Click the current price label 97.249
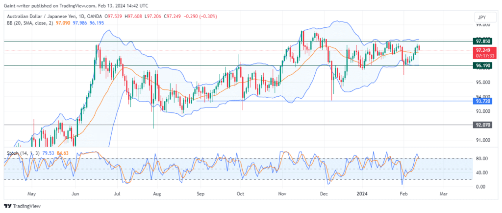Image resolution: width=502 pixels, height=213 pixels. (484, 50)
